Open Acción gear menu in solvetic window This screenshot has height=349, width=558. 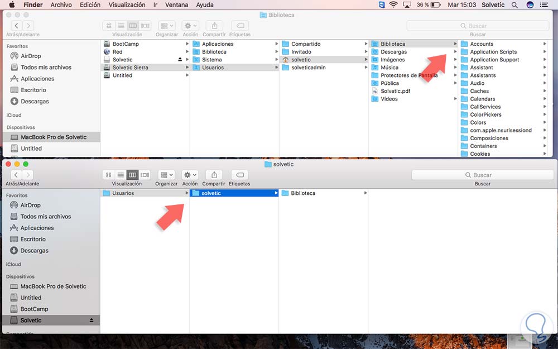tap(190, 175)
